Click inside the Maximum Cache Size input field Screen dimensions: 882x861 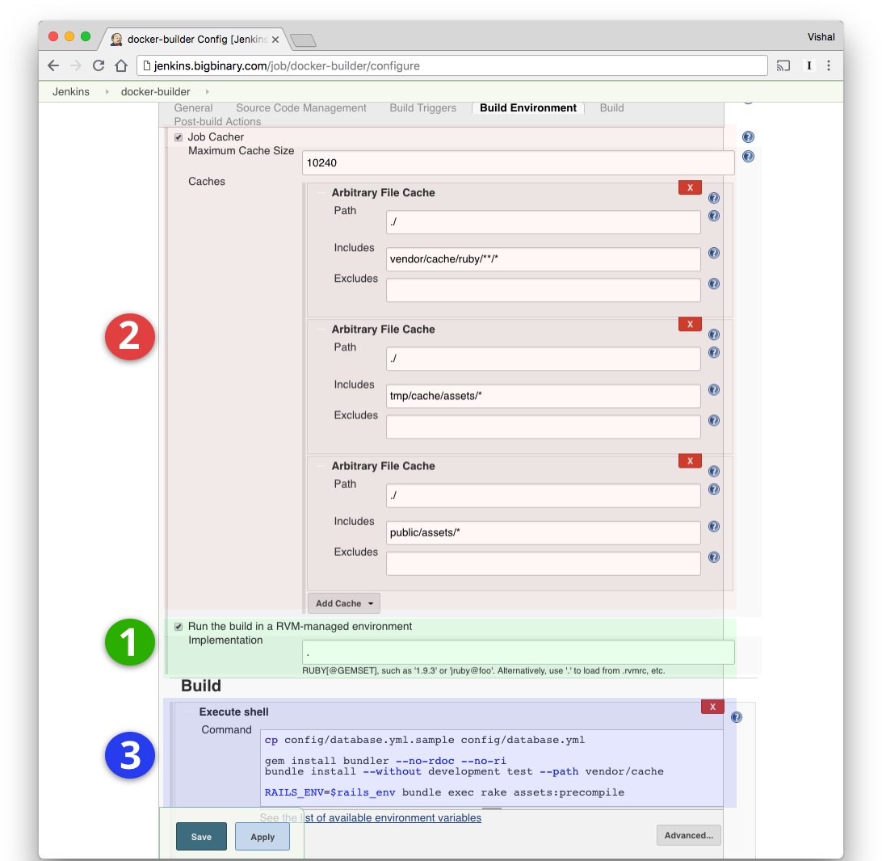[517, 162]
